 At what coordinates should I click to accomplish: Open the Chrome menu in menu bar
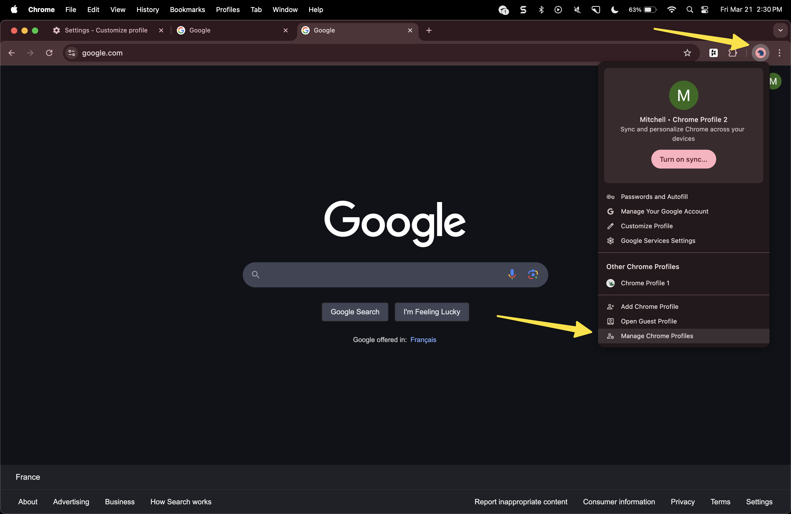[x=41, y=10]
